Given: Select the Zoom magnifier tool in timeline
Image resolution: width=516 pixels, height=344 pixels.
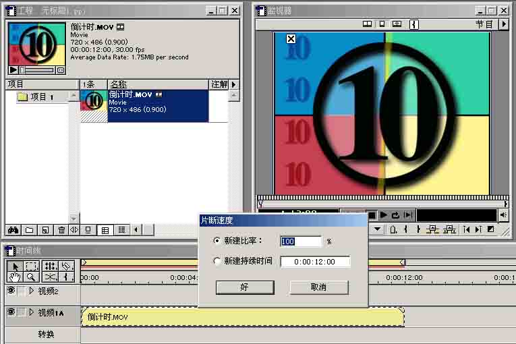Looking at the screenshot, I should click(x=31, y=277).
